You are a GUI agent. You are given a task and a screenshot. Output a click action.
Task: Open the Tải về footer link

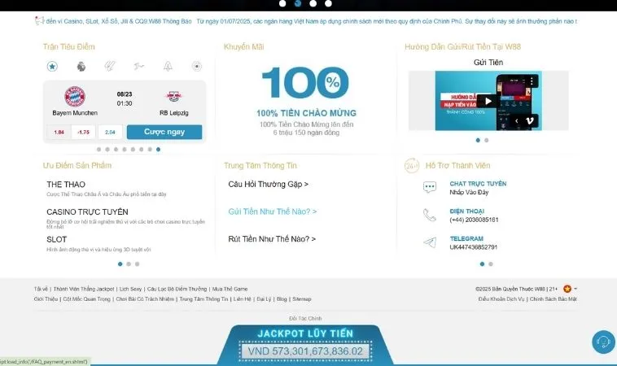[x=41, y=289]
